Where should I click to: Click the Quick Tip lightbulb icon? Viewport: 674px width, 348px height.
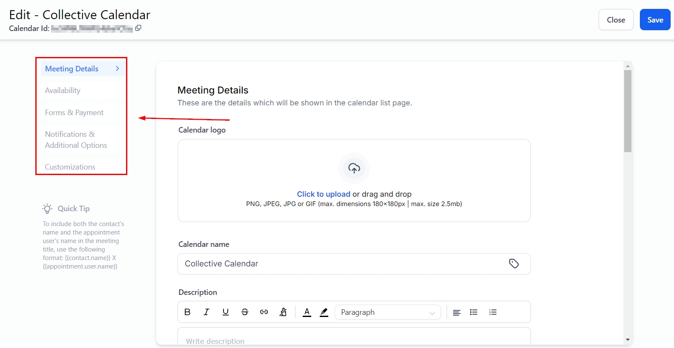(47, 209)
